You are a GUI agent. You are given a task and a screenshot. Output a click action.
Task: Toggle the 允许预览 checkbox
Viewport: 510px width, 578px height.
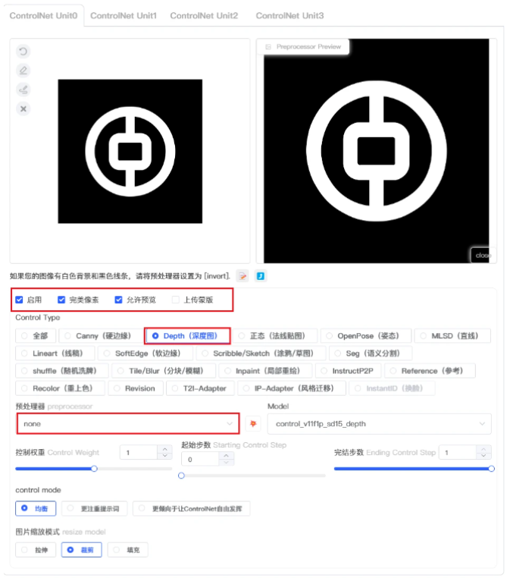click(x=118, y=300)
